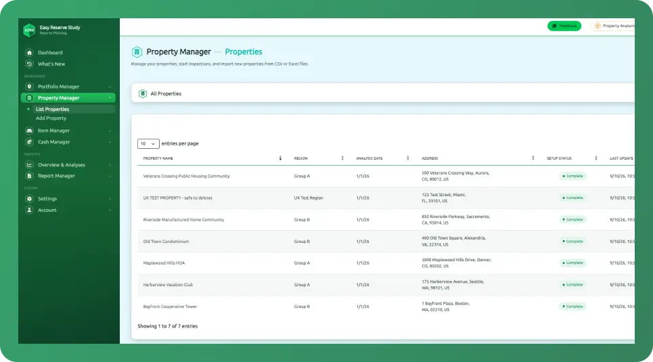653x362 pixels.
Task: Expand the Report Manager chevron
Action: pyautogui.click(x=110, y=176)
